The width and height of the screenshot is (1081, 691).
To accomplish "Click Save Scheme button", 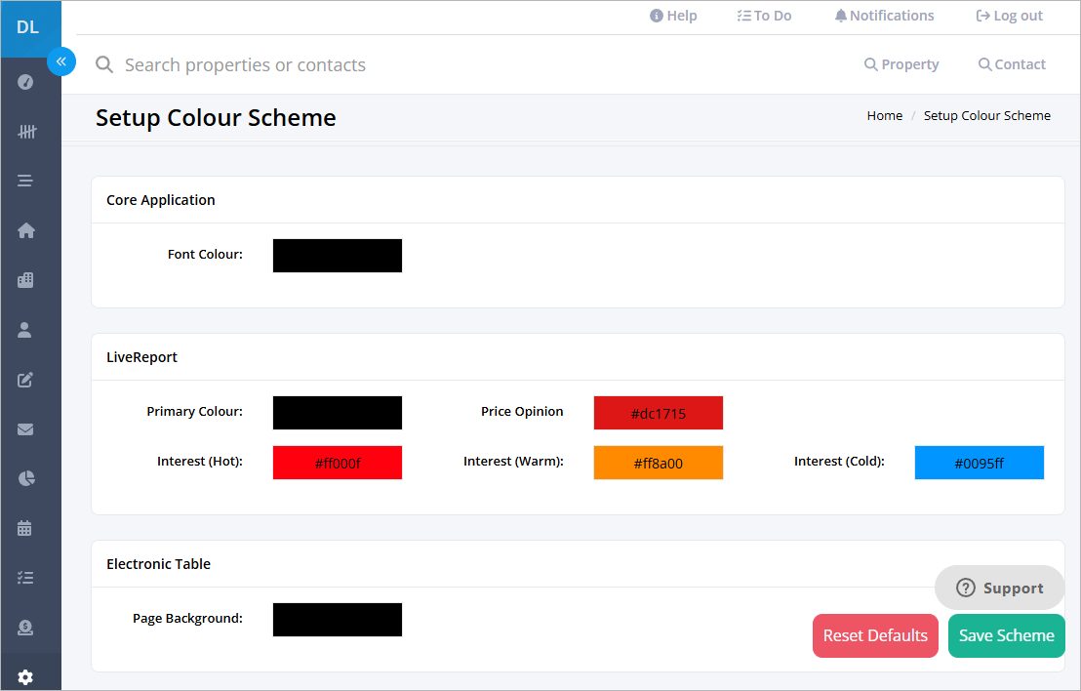I will point(1006,635).
